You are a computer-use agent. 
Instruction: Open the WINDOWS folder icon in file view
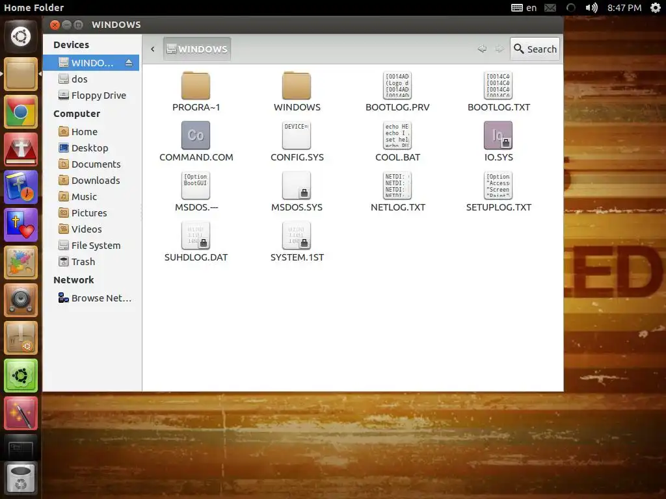[297, 85]
